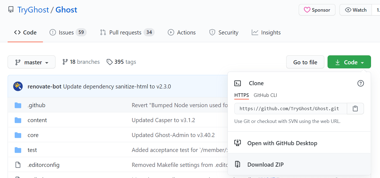
Task: Open the clone help question mark
Action: [361, 83]
